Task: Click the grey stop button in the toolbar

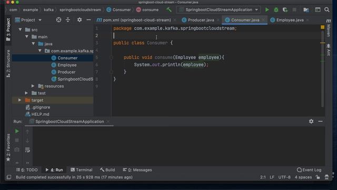Action: pos(294,9)
